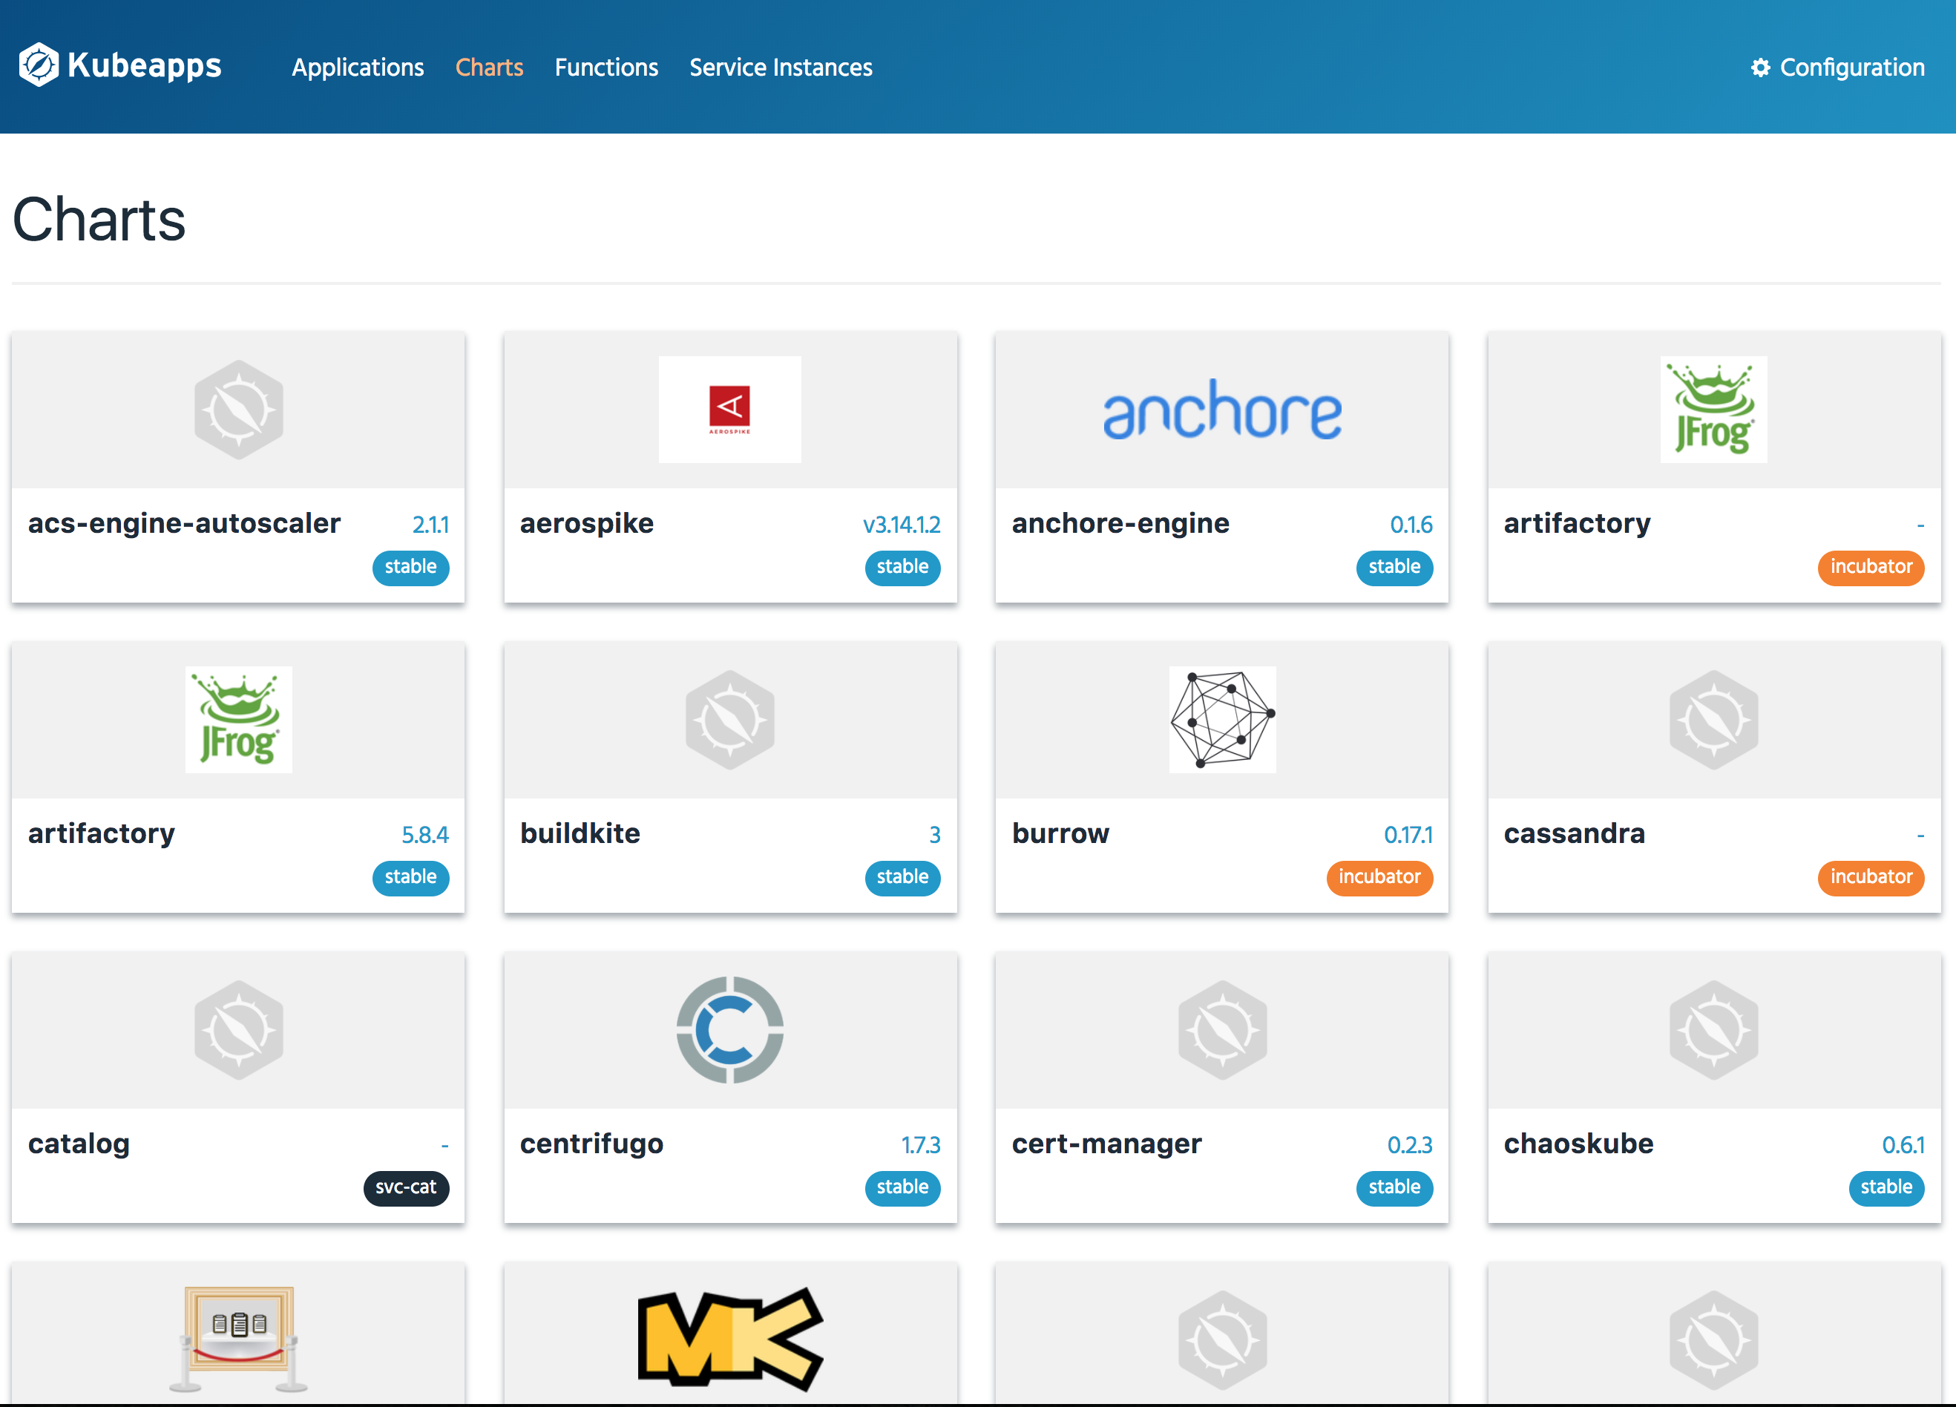Click stable badge on aerospike card
The width and height of the screenshot is (1956, 1407).
(902, 567)
